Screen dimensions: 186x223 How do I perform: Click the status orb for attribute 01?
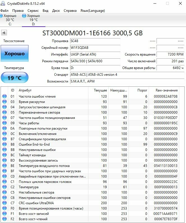click(4, 96)
